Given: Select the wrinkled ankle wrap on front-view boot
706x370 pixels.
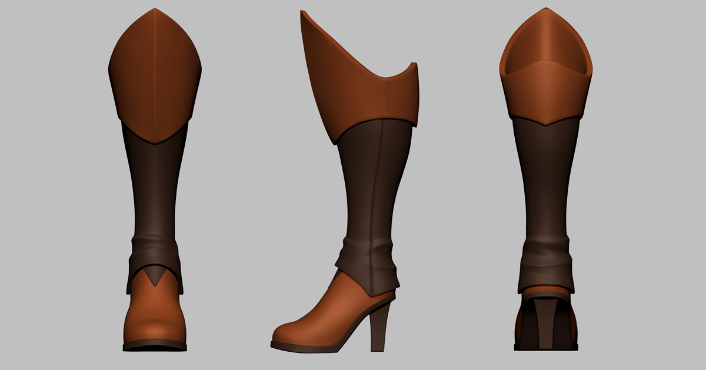Looking at the screenshot, I should pos(154,253).
